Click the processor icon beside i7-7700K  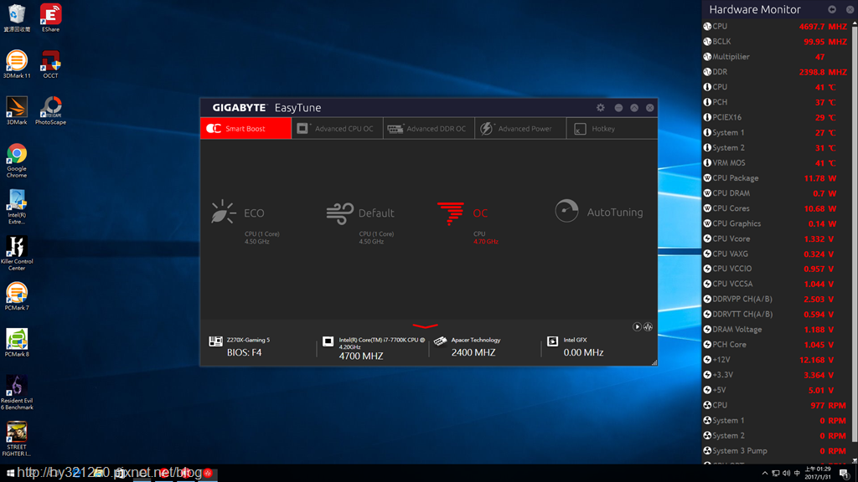tap(328, 341)
